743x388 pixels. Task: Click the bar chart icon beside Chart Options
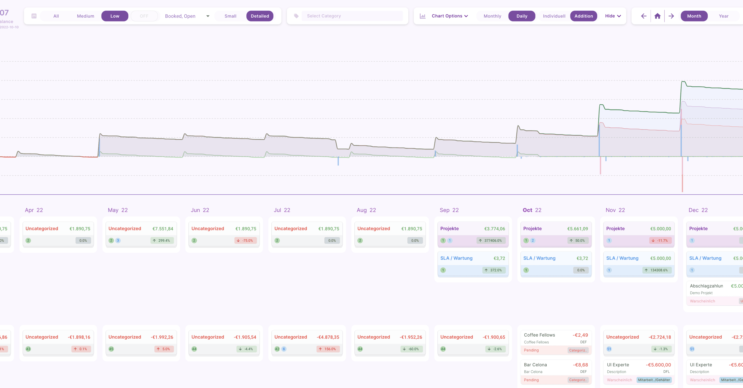423,16
